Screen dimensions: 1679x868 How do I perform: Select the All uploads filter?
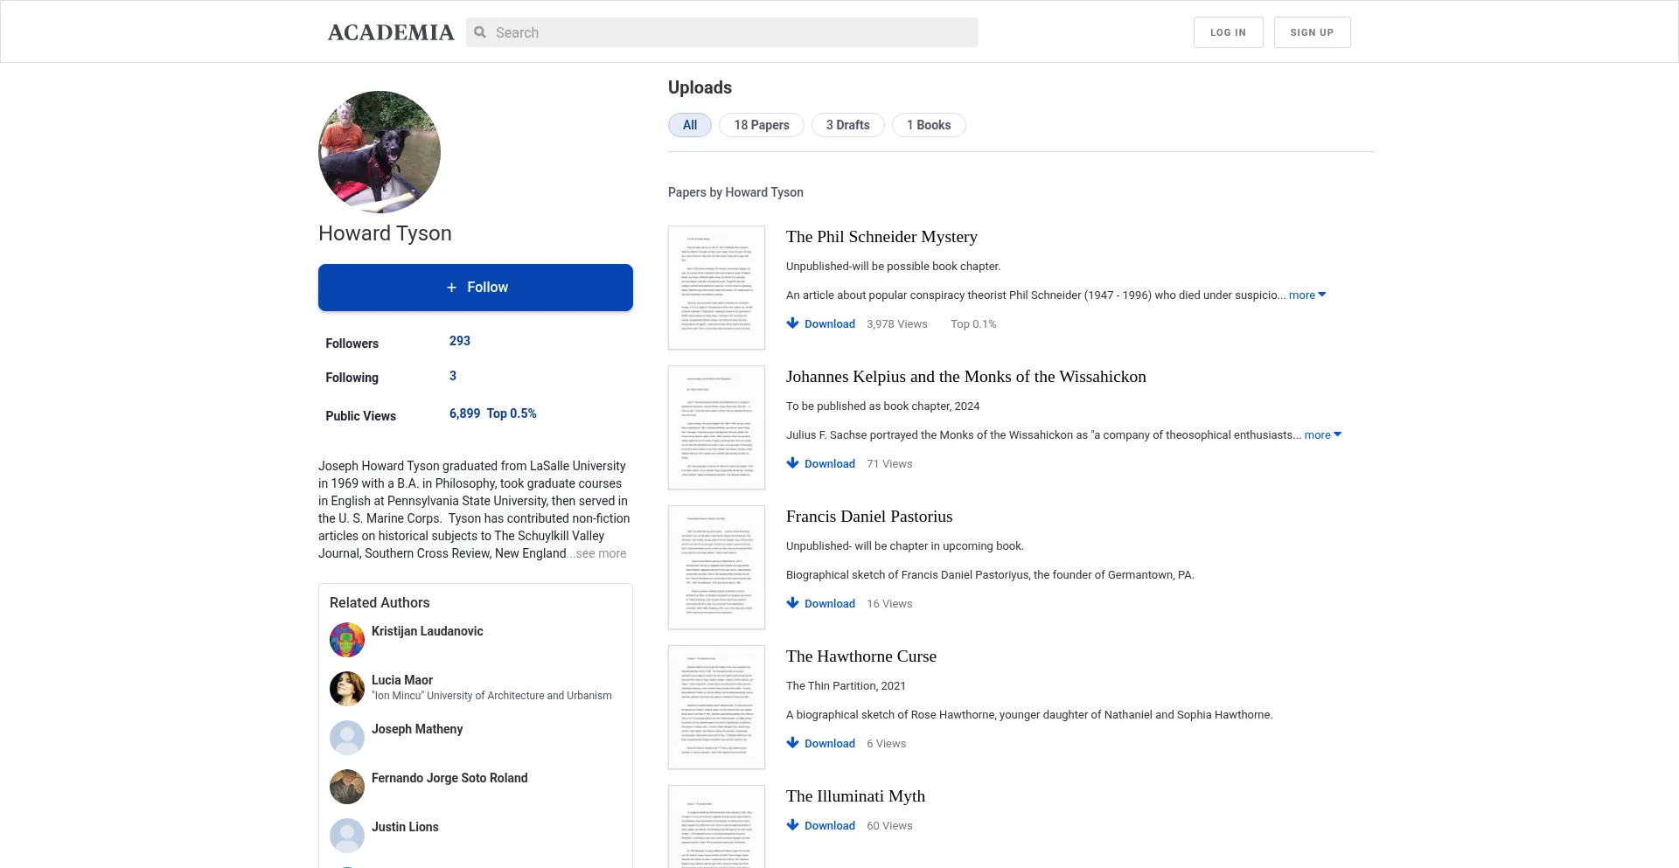tap(690, 125)
